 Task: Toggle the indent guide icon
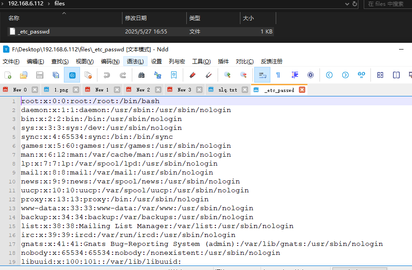click(x=294, y=75)
